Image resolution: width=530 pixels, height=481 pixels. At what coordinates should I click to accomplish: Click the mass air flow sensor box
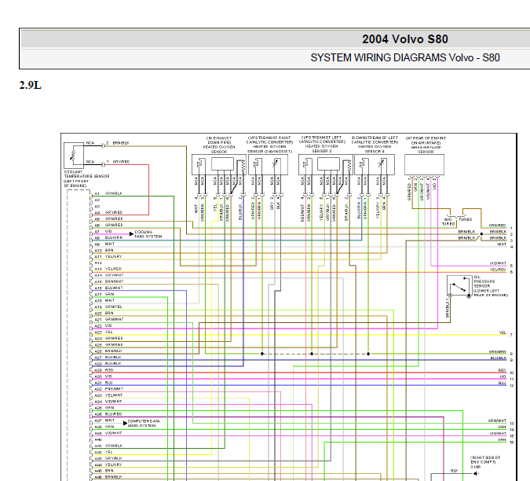point(424,165)
